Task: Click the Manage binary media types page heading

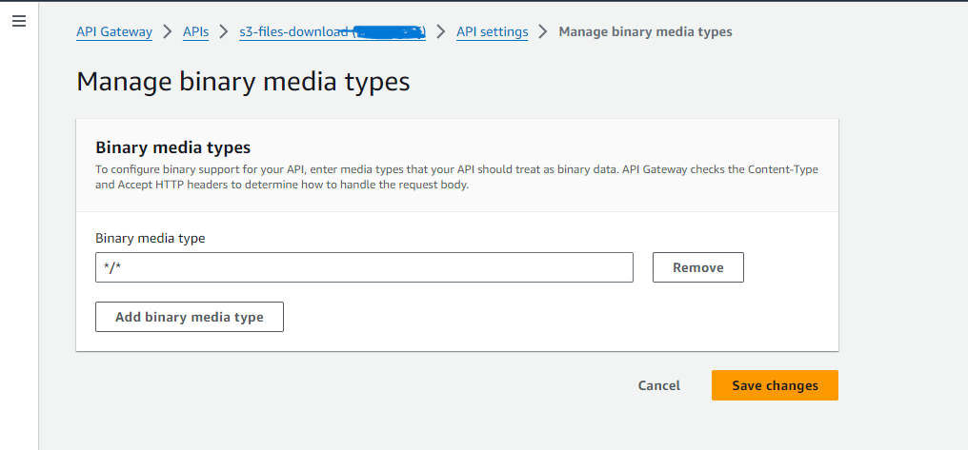Action: point(243,82)
